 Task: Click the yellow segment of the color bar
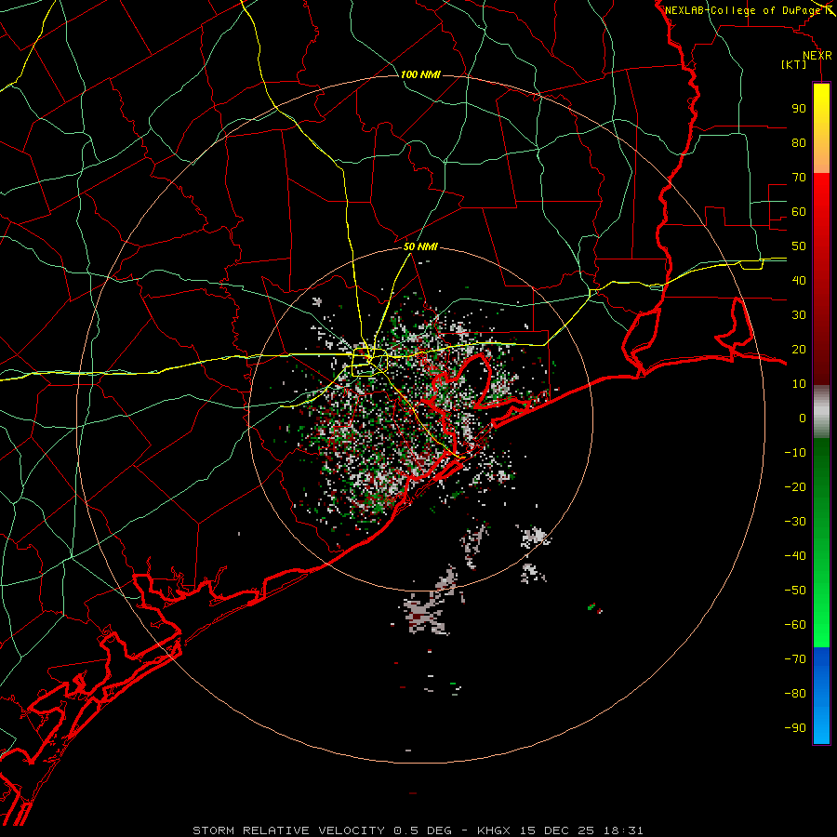click(x=821, y=128)
